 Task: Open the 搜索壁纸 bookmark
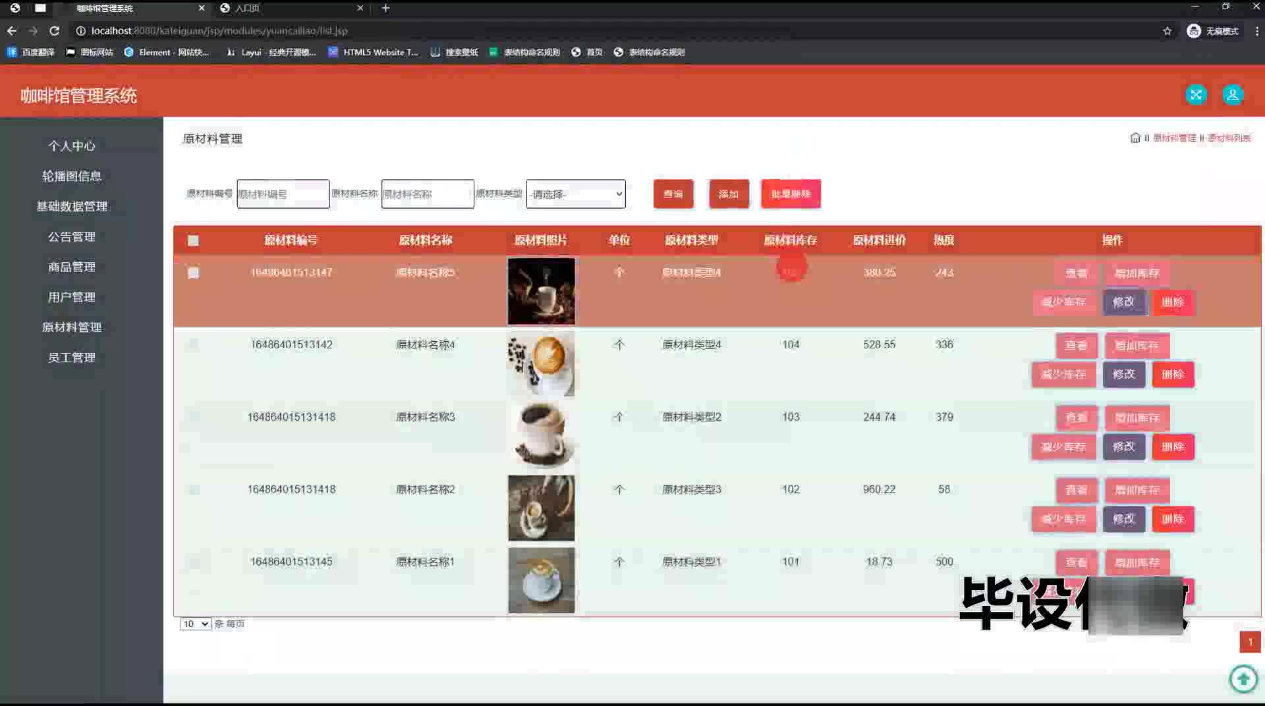(x=455, y=52)
